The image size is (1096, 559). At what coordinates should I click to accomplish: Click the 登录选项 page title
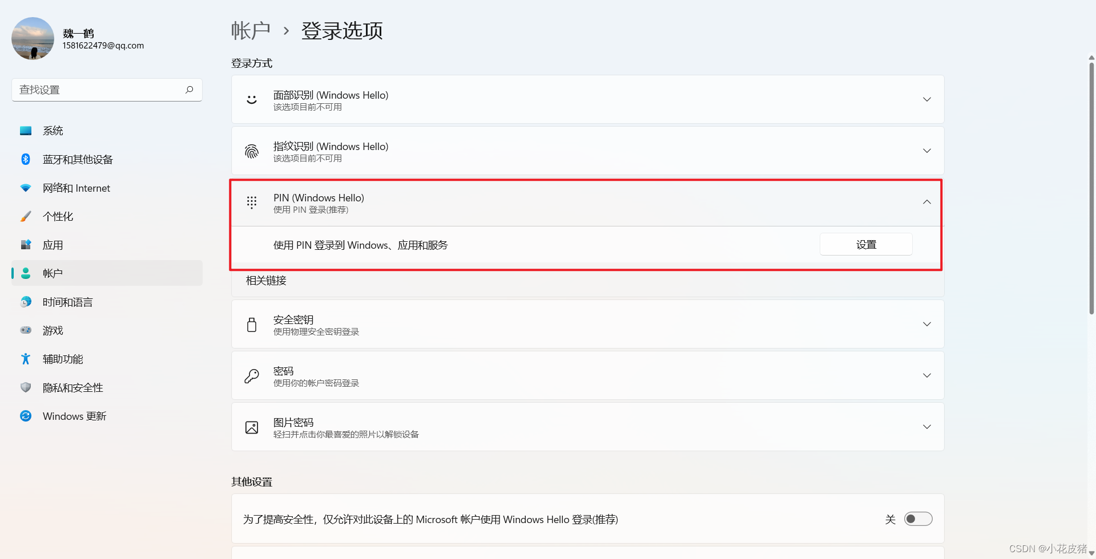(342, 31)
